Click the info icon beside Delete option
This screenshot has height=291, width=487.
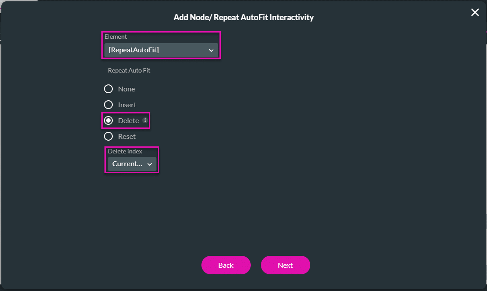(145, 120)
